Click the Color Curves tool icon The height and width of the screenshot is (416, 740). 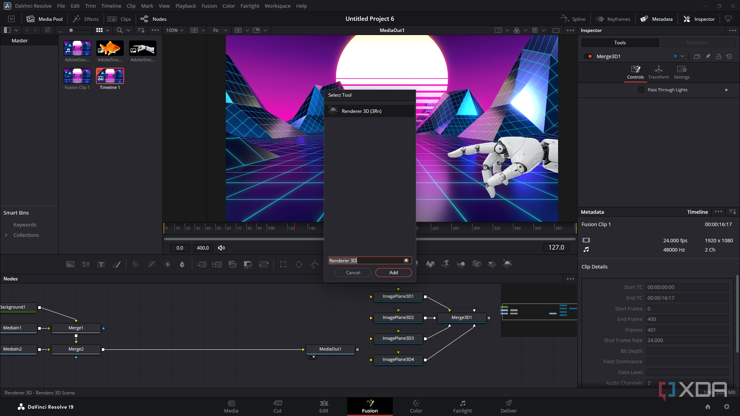click(x=151, y=264)
